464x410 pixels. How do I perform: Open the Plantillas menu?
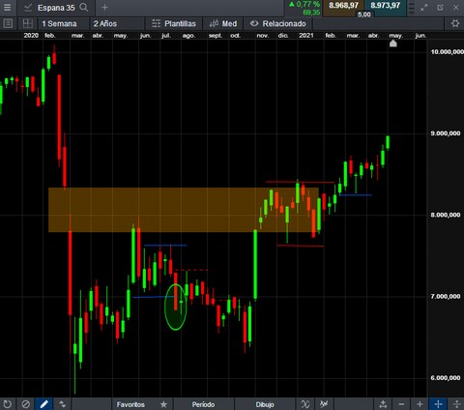(x=174, y=23)
